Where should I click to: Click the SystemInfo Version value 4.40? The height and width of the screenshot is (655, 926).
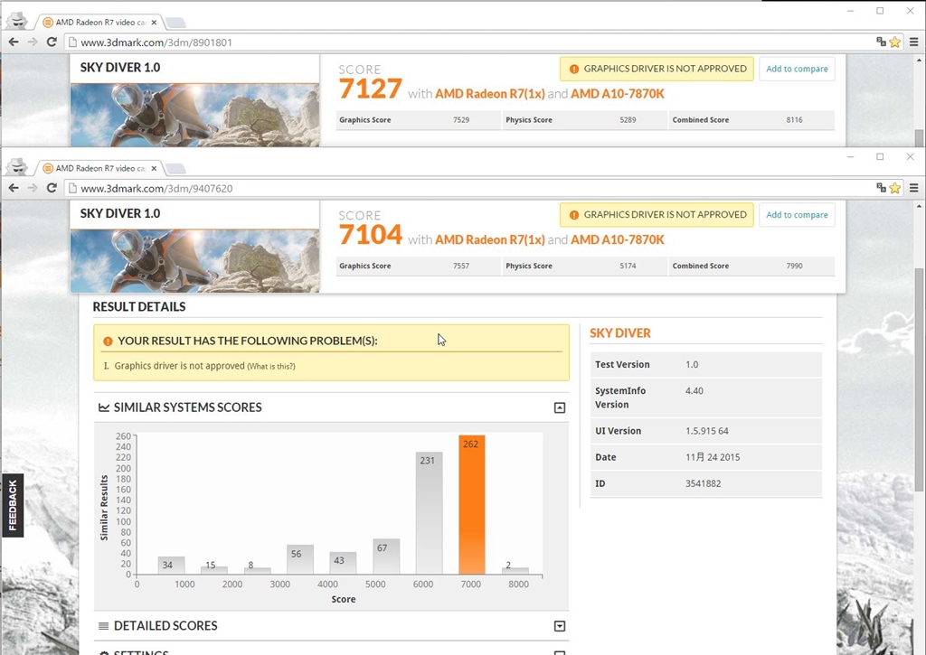pos(694,390)
